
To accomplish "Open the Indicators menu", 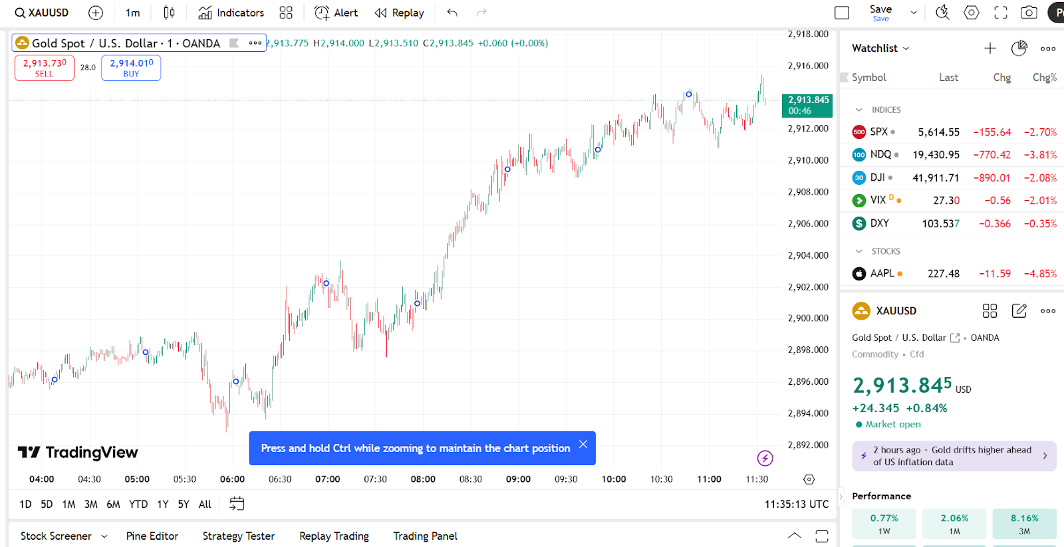I will click(231, 13).
